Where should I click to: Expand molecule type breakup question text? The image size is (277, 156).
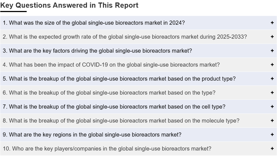pos(121,121)
